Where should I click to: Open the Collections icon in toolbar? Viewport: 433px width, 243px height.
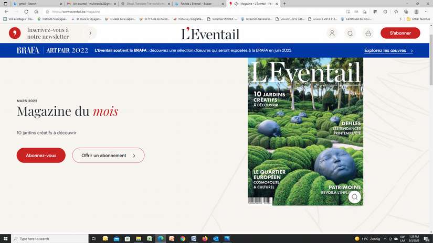[x=406, y=12]
